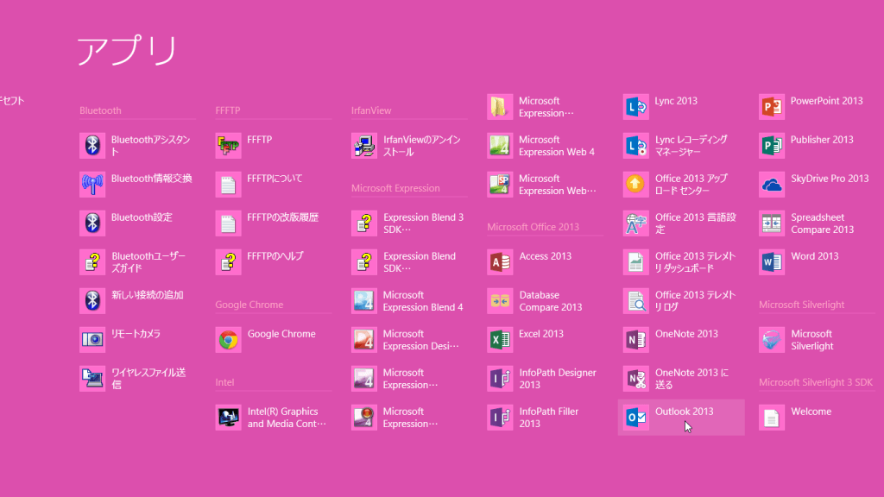The image size is (884, 497).
Task: Open InfoPath Designer 2013 icon
Action: pos(500,379)
